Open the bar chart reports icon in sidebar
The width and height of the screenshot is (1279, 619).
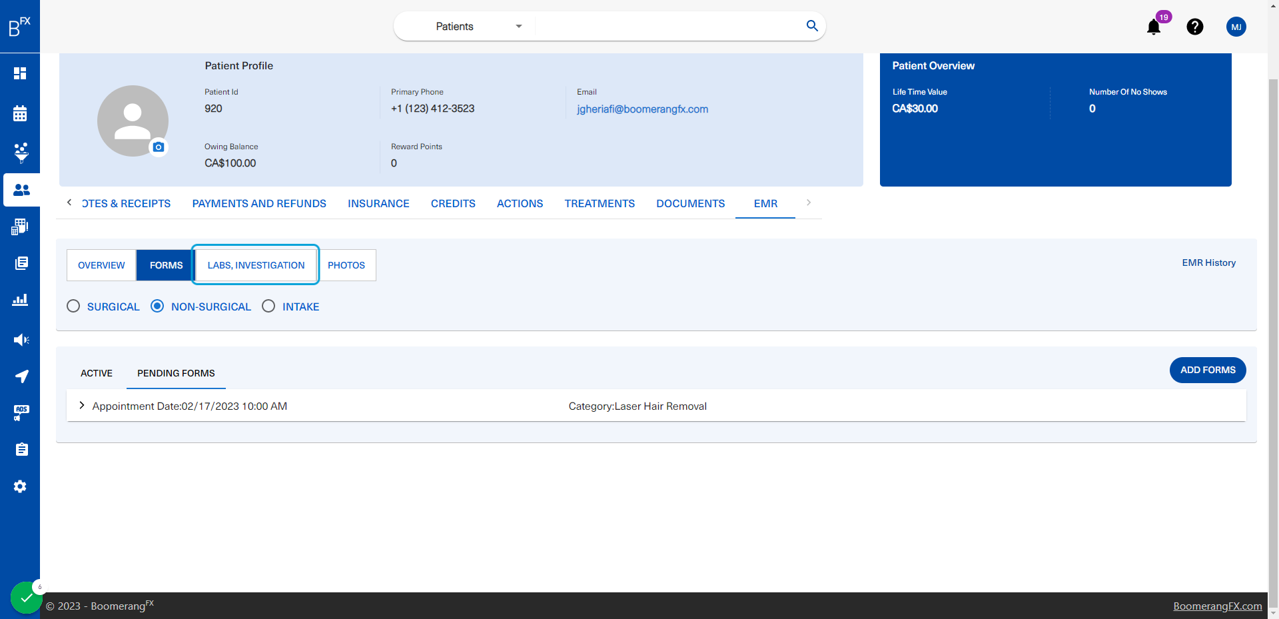[x=20, y=300]
